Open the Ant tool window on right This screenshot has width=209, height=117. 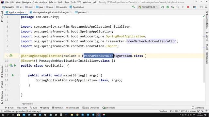pyautogui.click(x=207, y=47)
